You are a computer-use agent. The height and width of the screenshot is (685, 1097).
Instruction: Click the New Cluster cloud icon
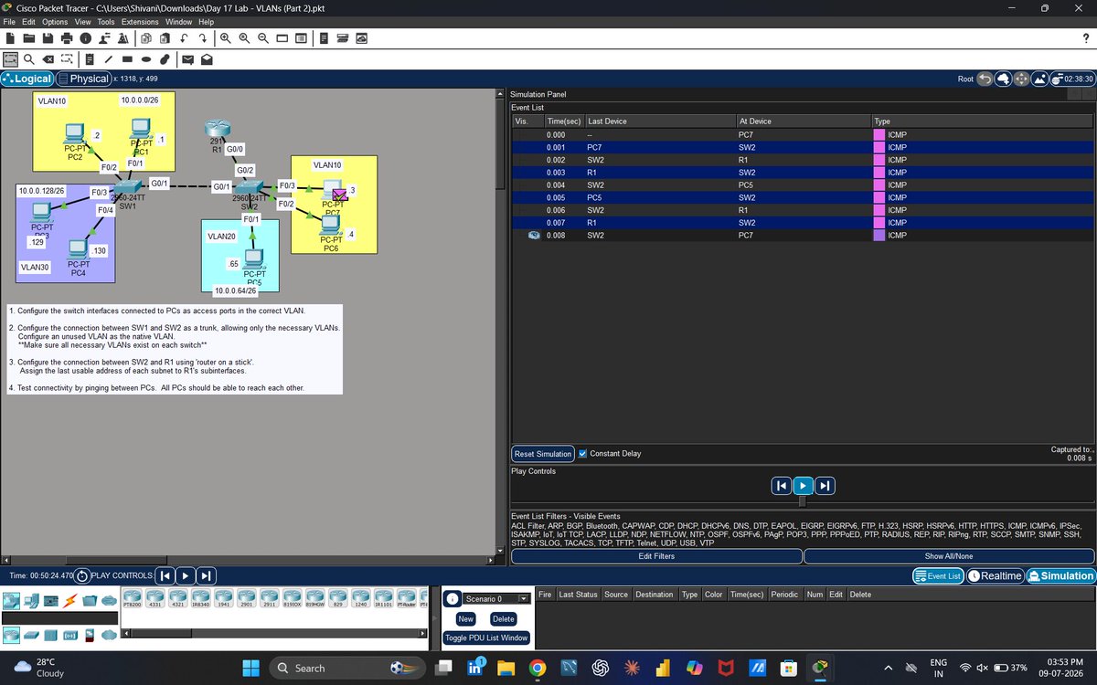click(1003, 79)
